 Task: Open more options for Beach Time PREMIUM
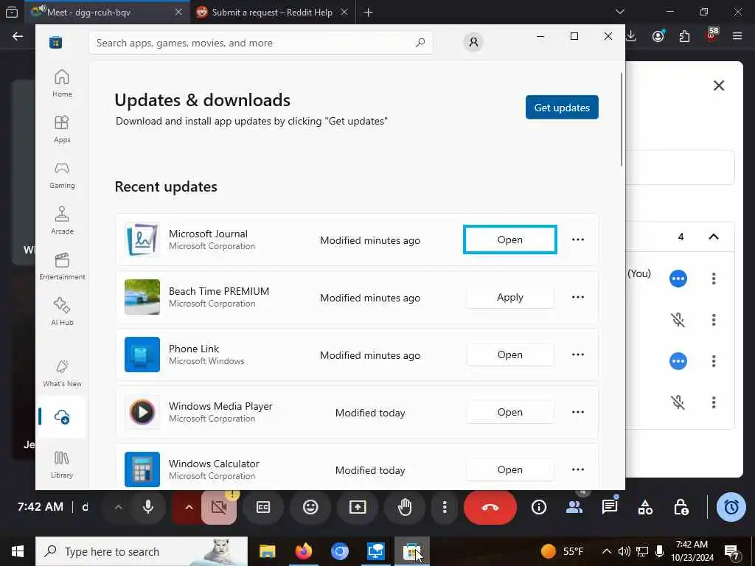pyautogui.click(x=578, y=298)
